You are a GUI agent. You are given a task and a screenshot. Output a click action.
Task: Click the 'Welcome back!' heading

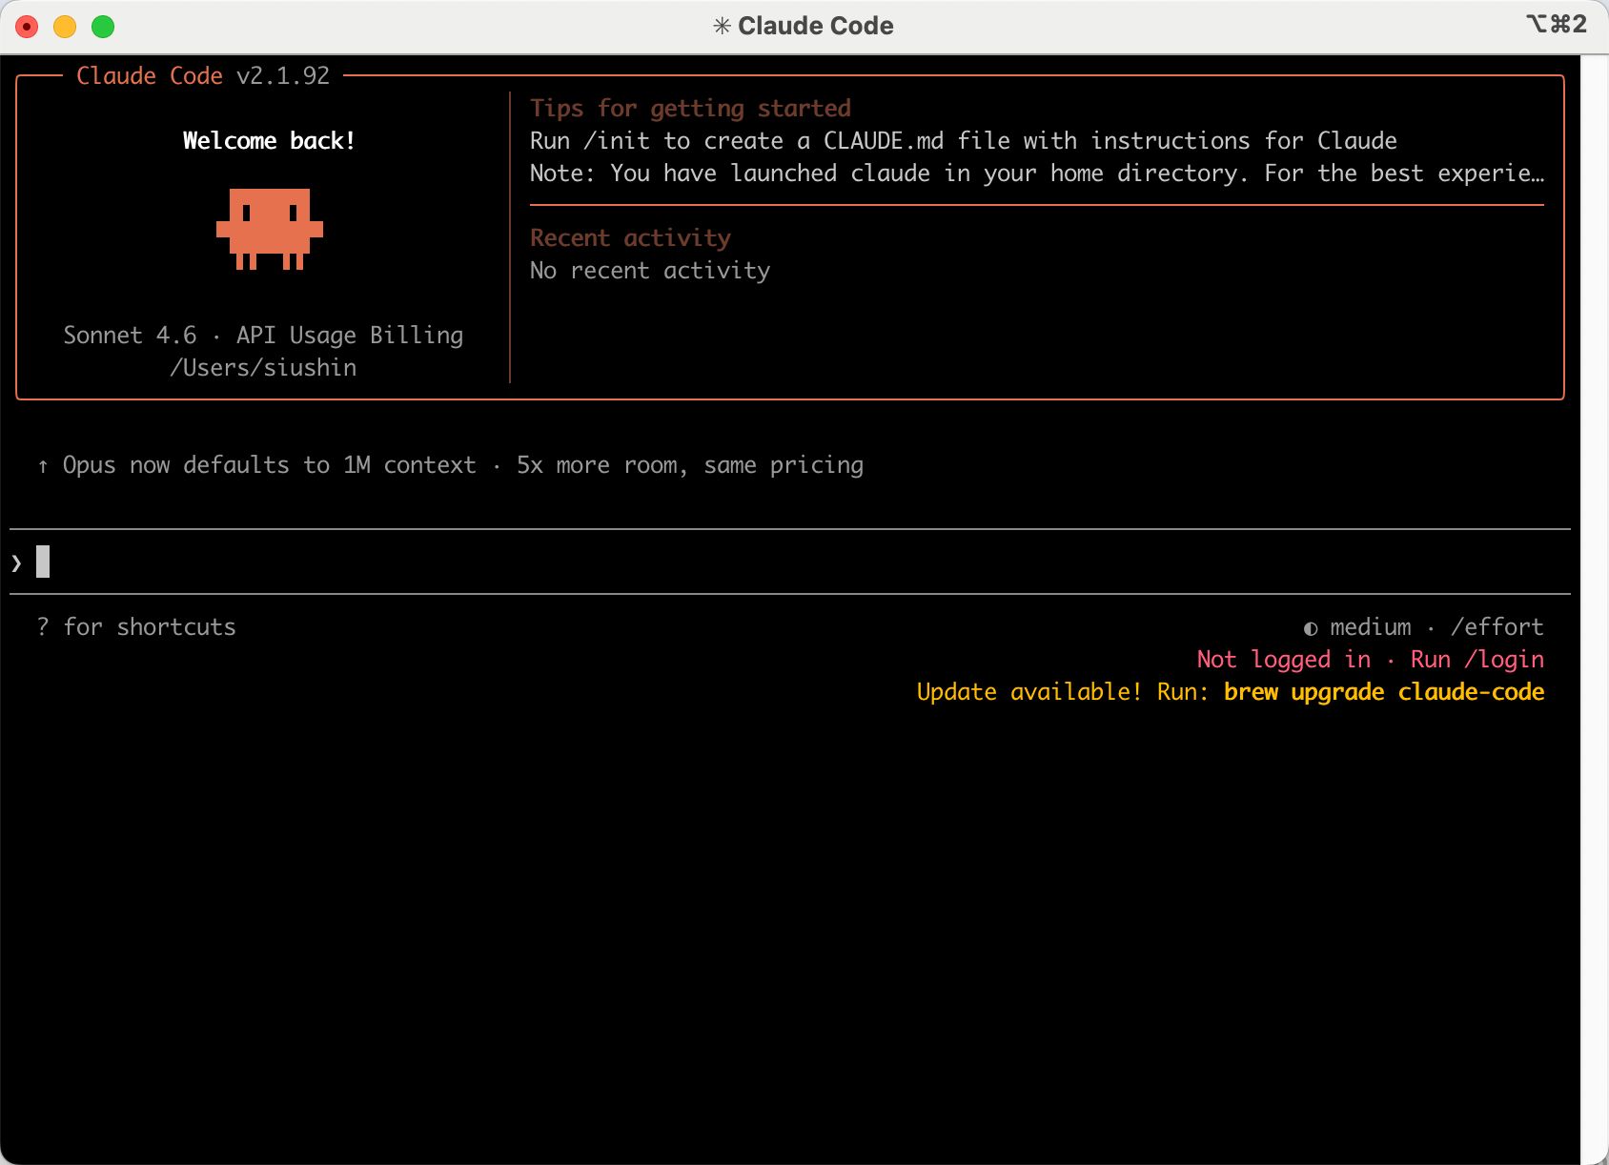pyautogui.click(x=269, y=141)
